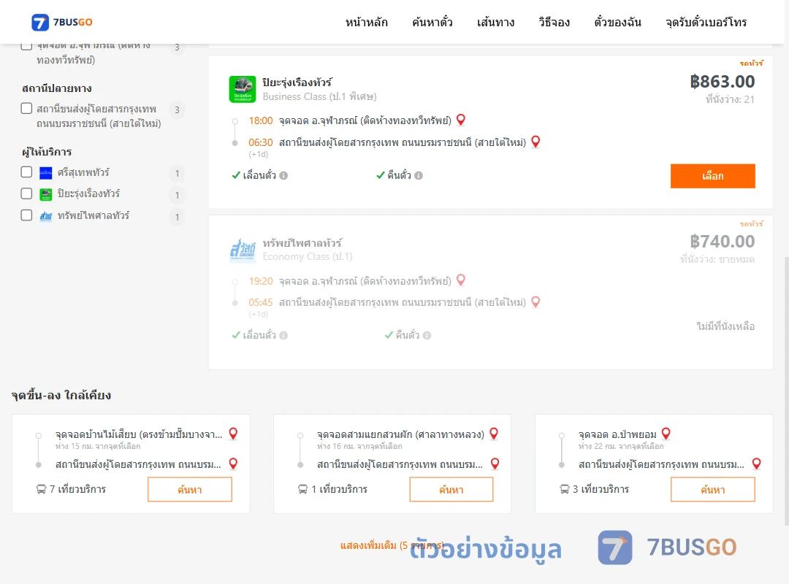789x584 pixels.
Task: Open the เส้นทาง menu item
Action: 495,22
